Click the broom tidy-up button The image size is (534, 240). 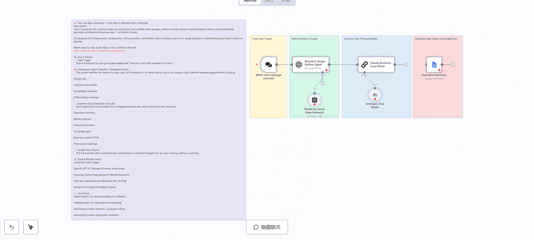click(x=31, y=227)
